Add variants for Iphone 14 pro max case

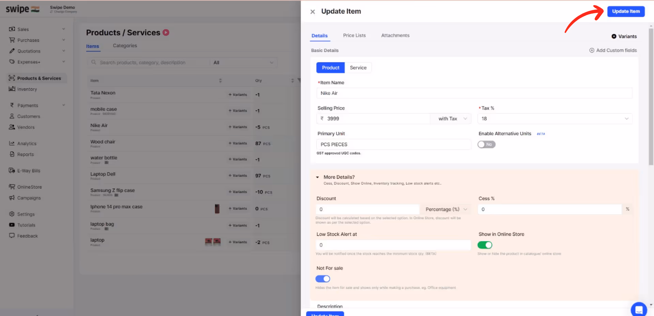point(238,209)
